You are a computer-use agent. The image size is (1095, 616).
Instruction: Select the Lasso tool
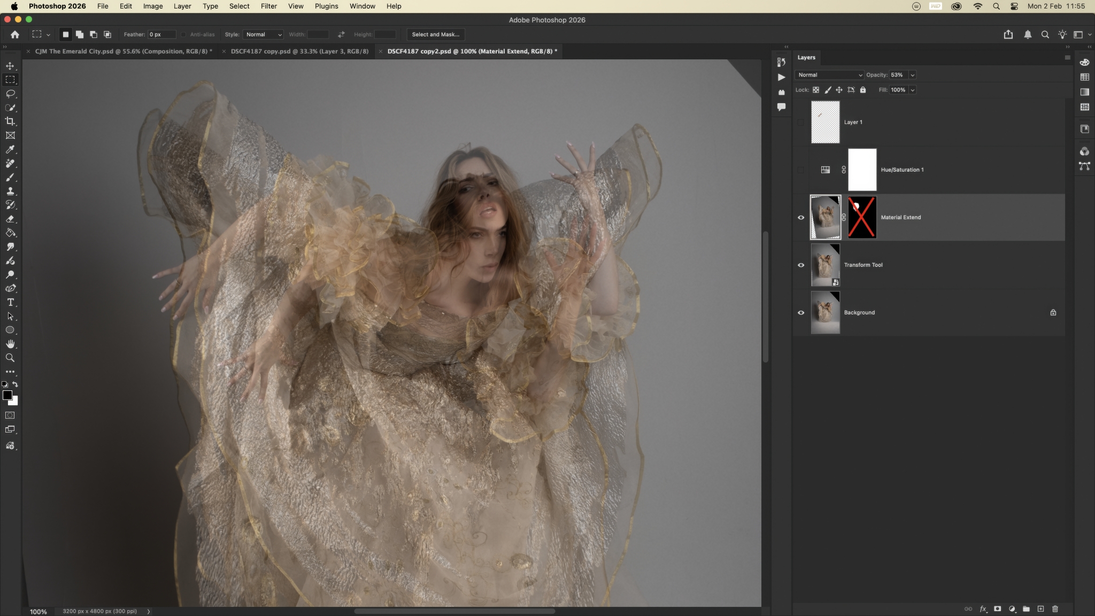(x=10, y=94)
